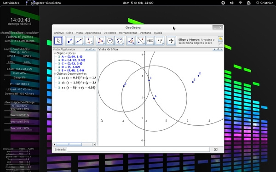The height and width of the screenshot is (172, 276).
Task: Toggle visibility bullet of point D
Action: coord(59,67)
